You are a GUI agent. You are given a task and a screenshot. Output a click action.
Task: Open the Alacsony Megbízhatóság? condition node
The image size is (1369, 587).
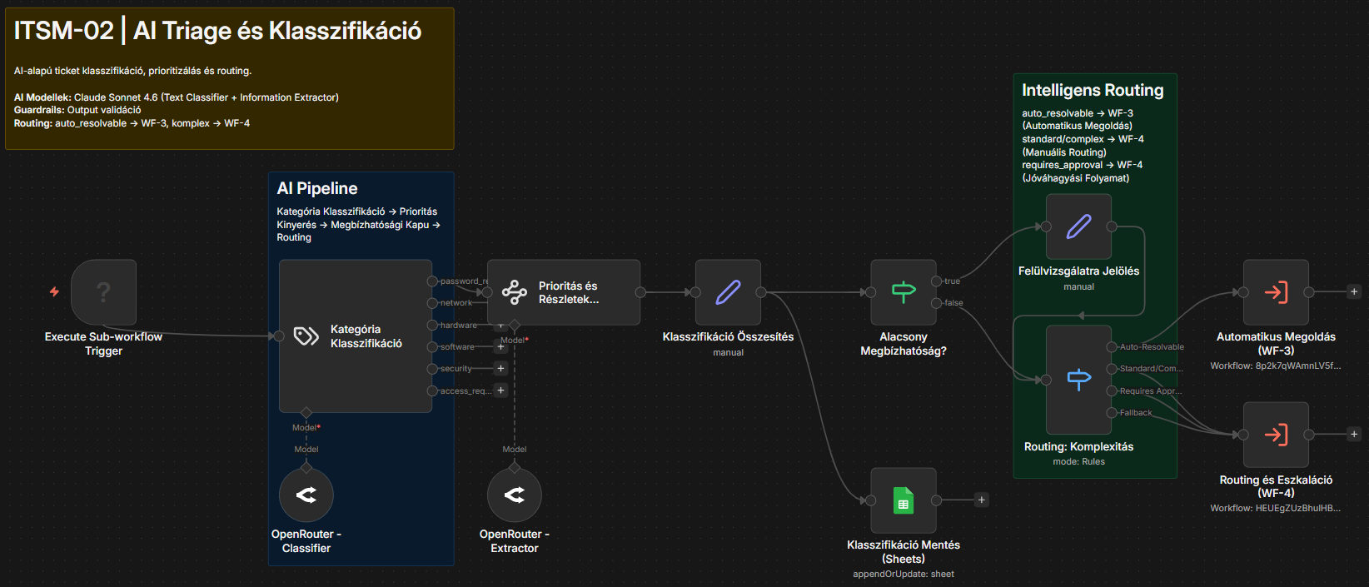click(x=903, y=292)
